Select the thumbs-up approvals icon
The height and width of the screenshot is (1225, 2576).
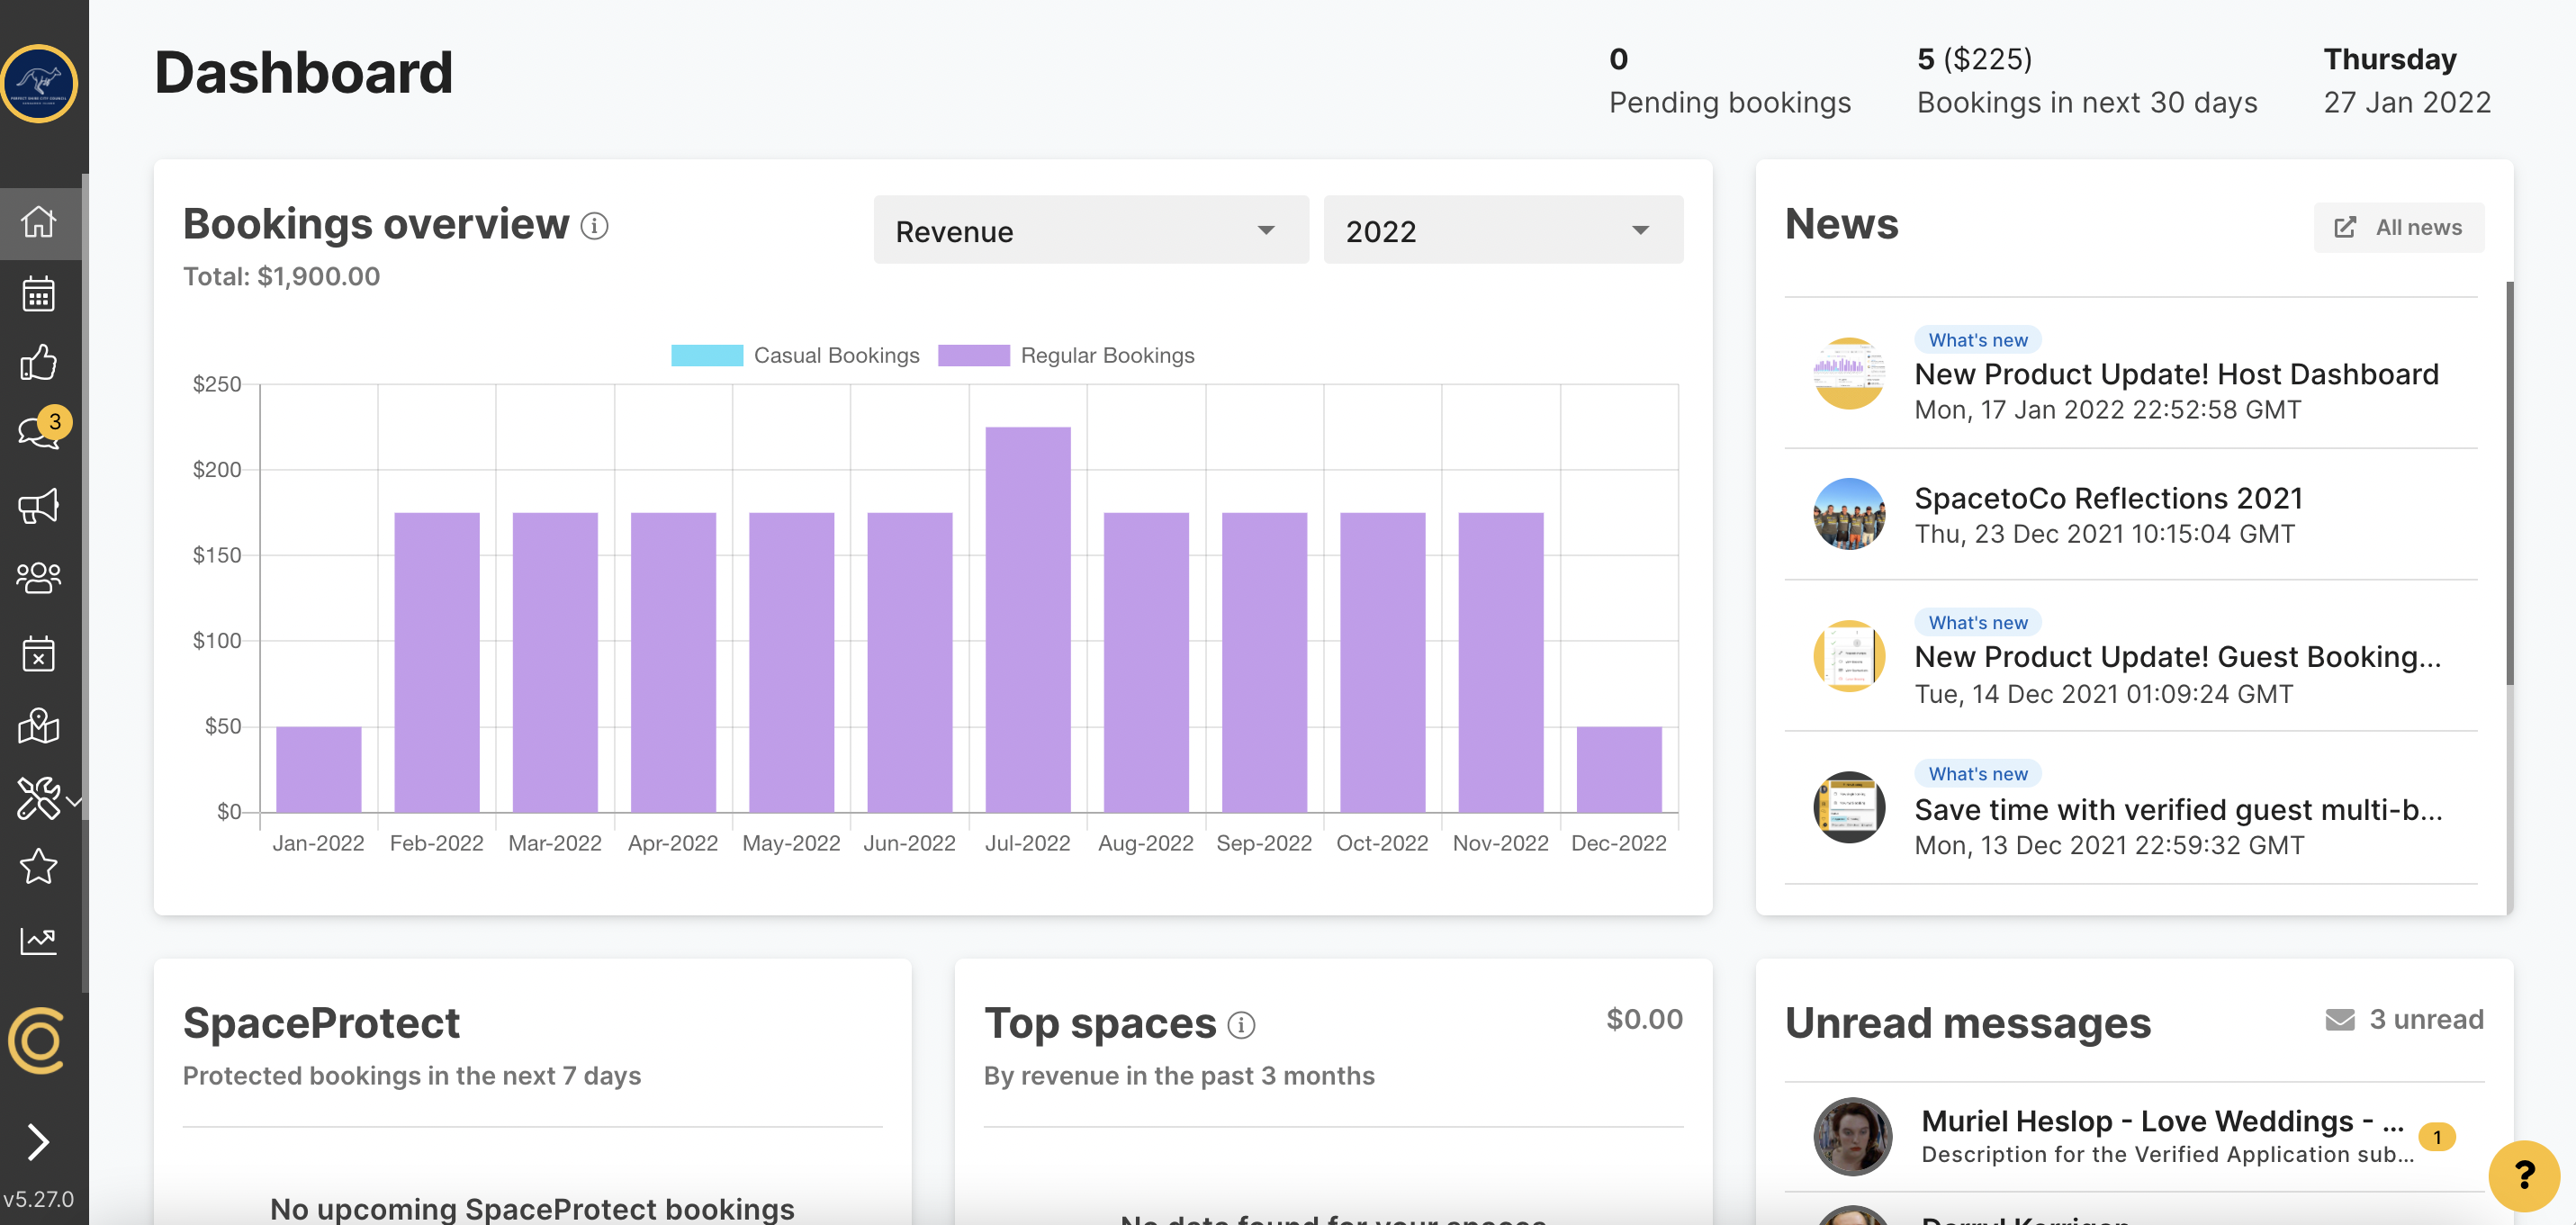[x=39, y=363]
